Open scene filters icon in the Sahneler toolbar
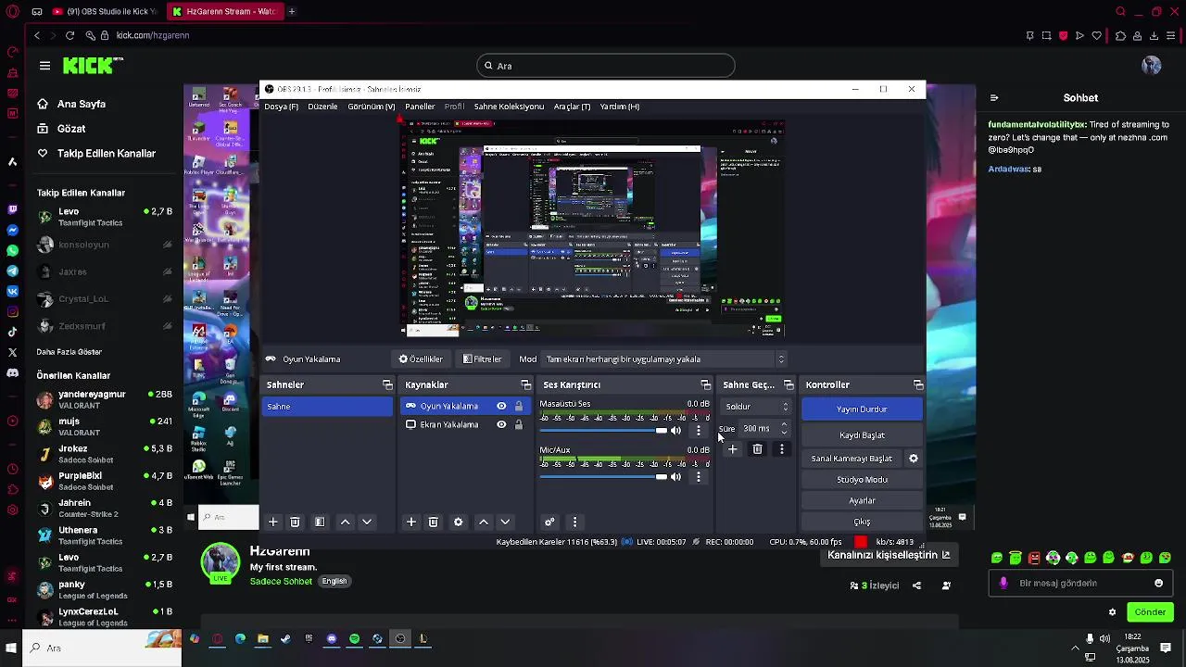This screenshot has width=1186, height=667. pos(320,522)
